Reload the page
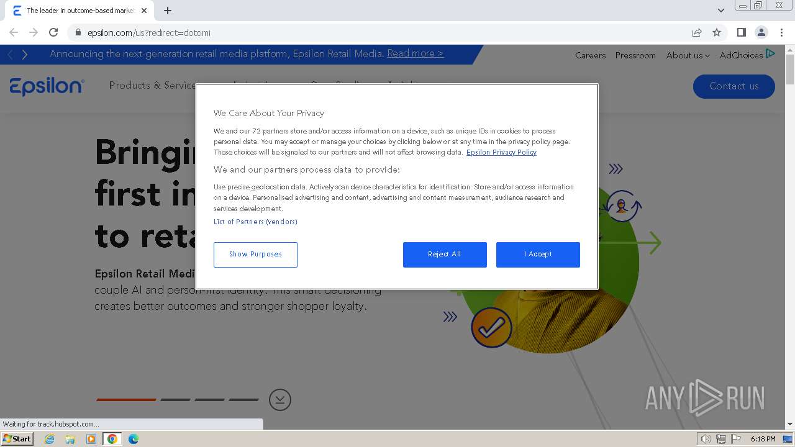Image resolution: width=795 pixels, height=447 pixels. (x=53, y=32)
